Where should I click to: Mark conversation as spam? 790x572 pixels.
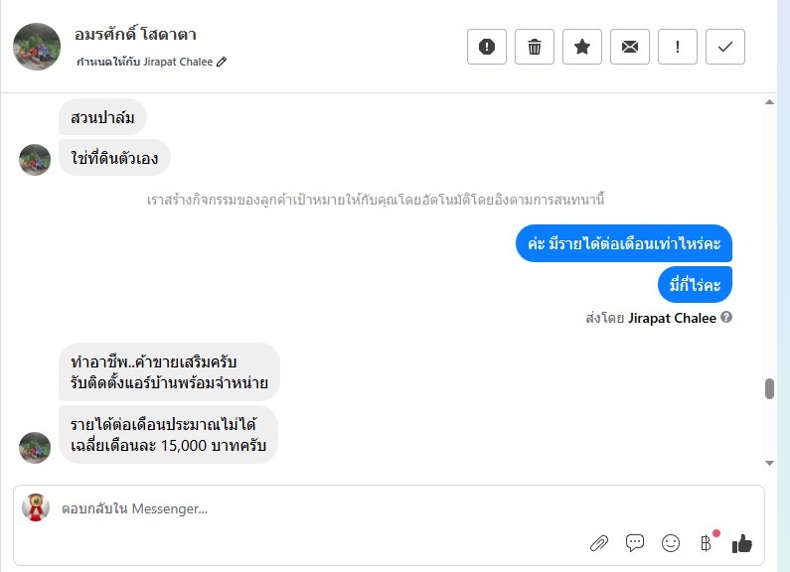click(x=487, y=47)
